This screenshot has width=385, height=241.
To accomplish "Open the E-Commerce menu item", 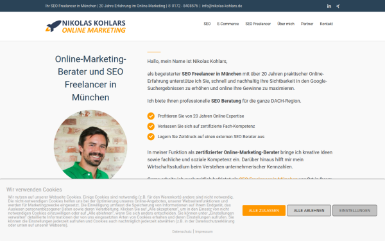I will [x=228, y=24].
